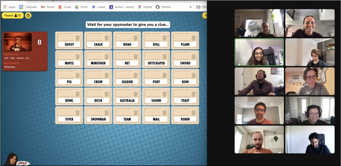This screenshot has width=341, height=166.
Task: Select the FEVER card
Action: tap(69, 115)
